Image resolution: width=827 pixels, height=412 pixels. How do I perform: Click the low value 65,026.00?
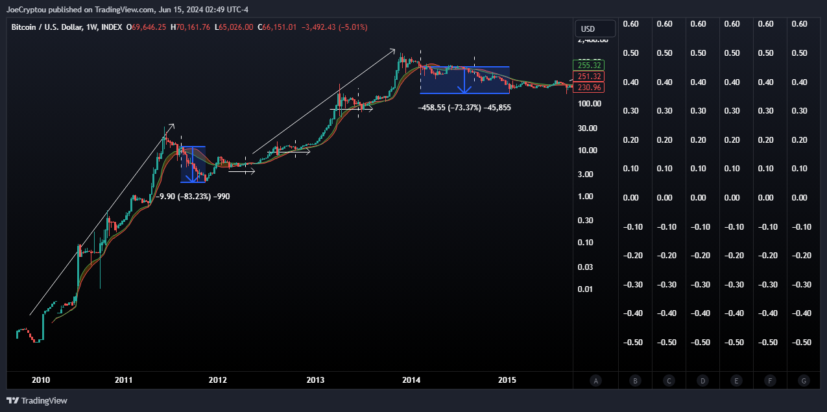235,27
